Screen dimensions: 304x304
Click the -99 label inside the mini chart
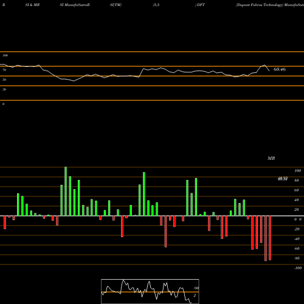[196, 288]
